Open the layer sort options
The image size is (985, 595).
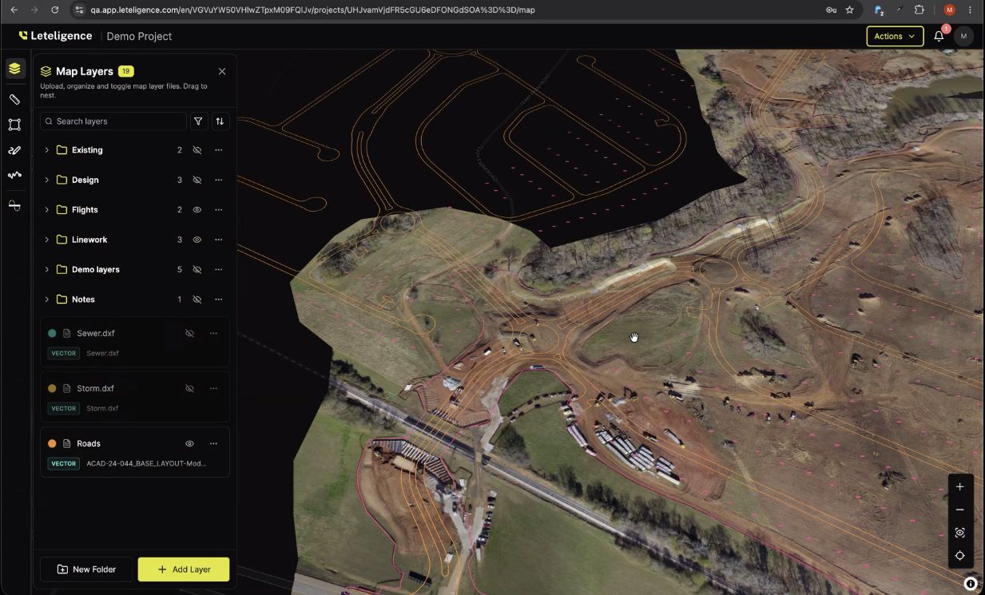[220, 121]
